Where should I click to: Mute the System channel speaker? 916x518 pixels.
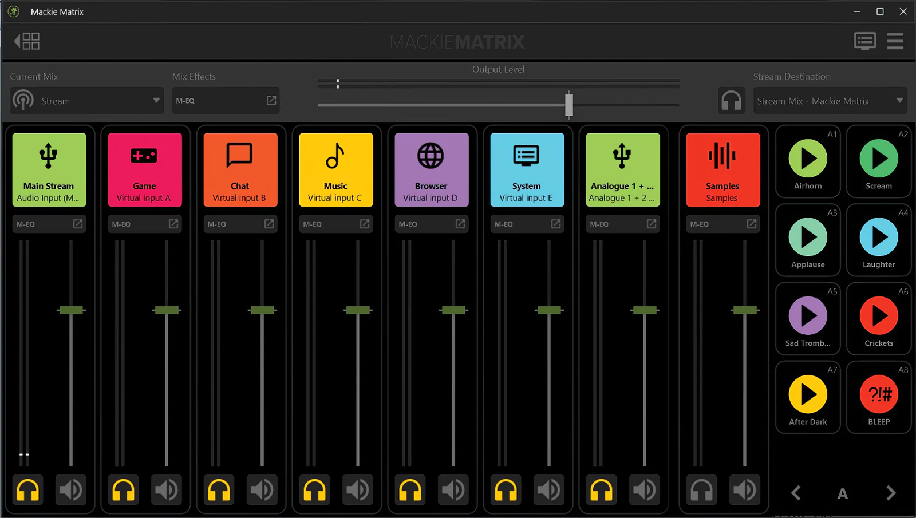(549, 490)
